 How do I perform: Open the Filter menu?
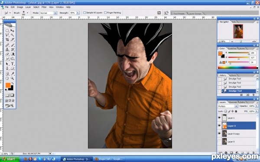pos(44,7)
